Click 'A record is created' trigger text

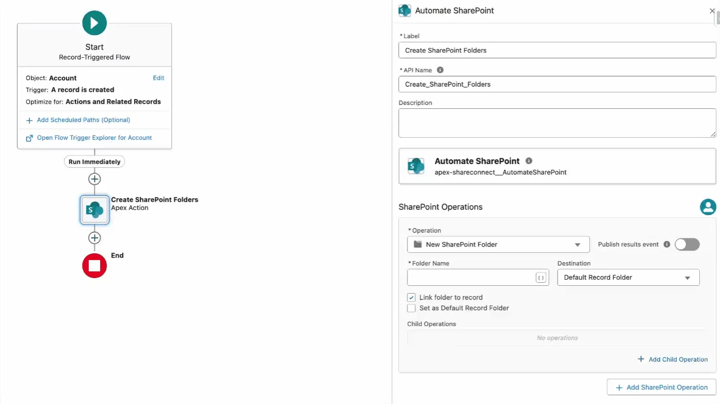[83, 90]
